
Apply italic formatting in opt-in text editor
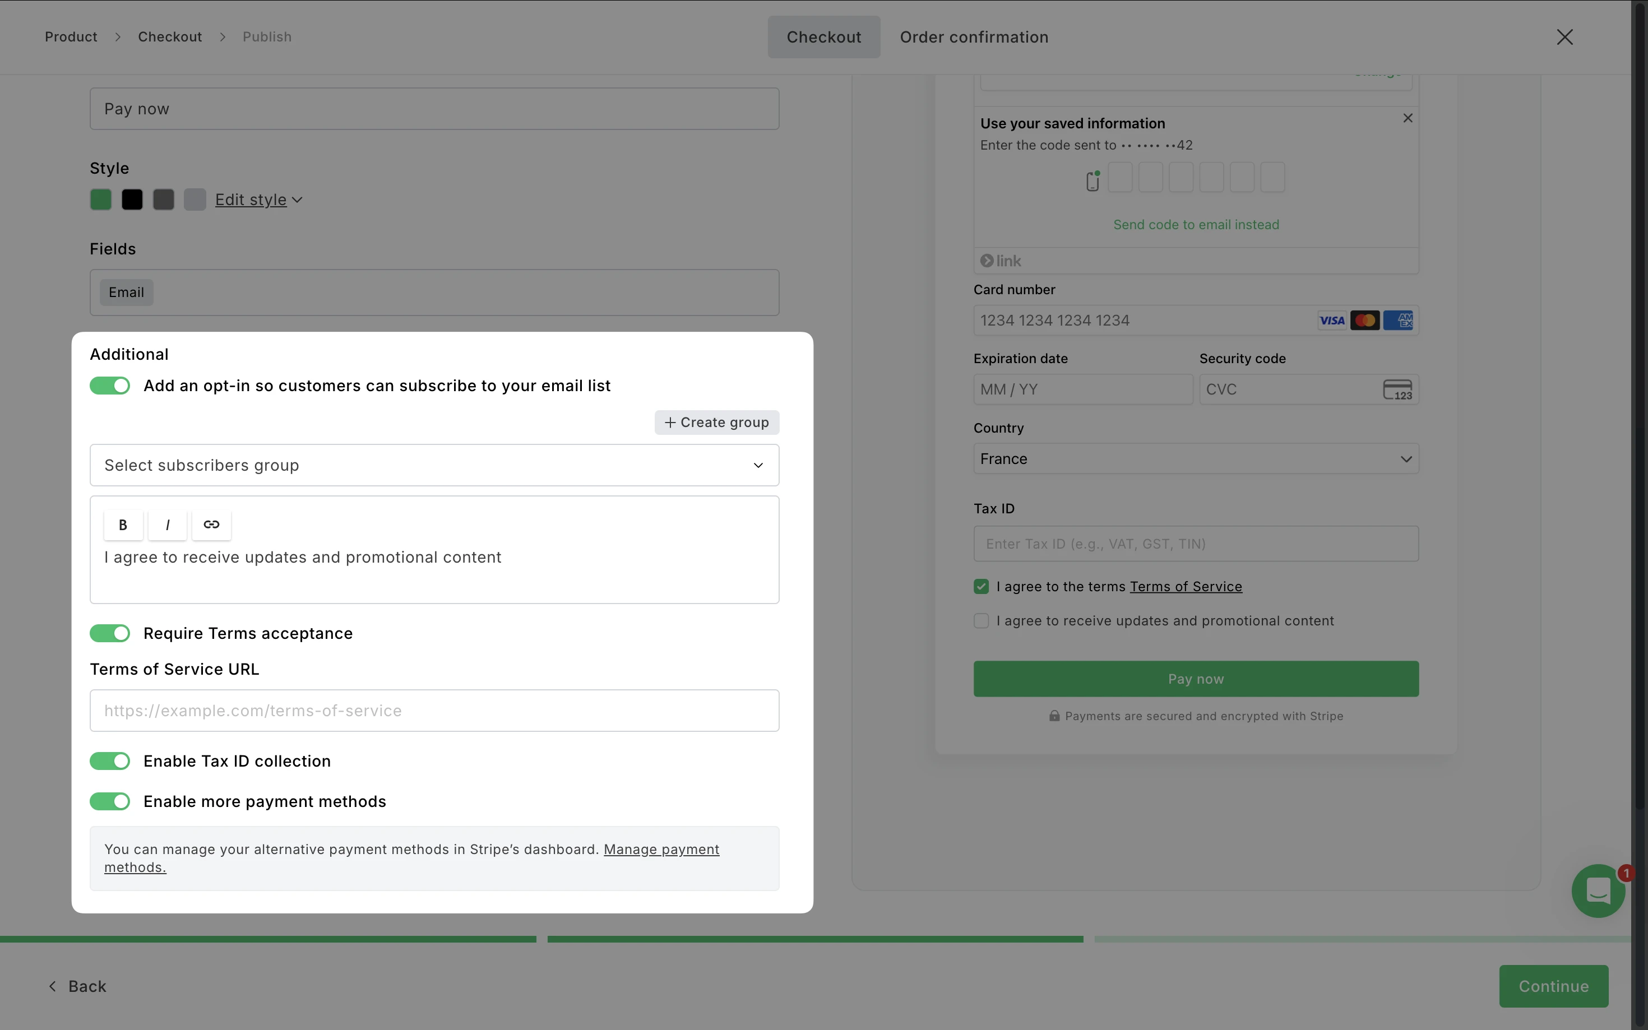tap(168, 525)
